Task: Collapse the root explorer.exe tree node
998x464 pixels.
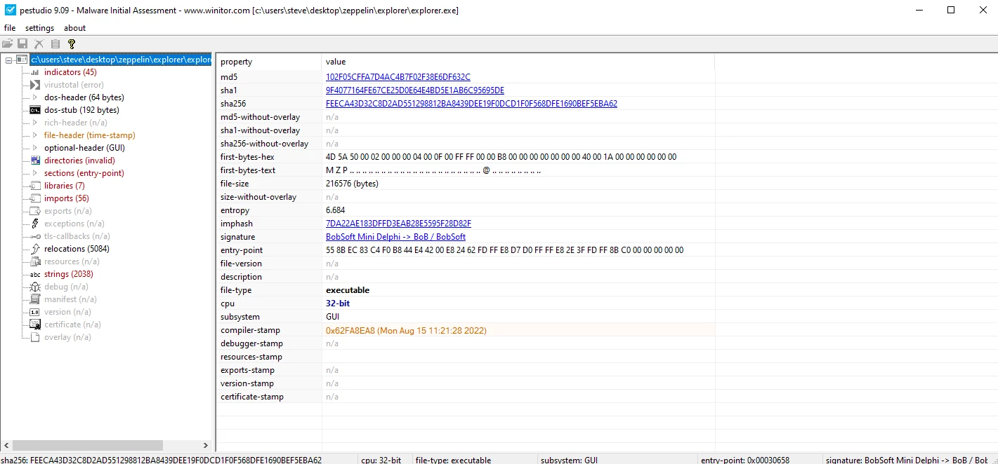Action: click(8, 60)
